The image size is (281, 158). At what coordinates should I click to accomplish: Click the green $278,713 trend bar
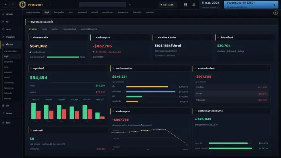[230, 148]
